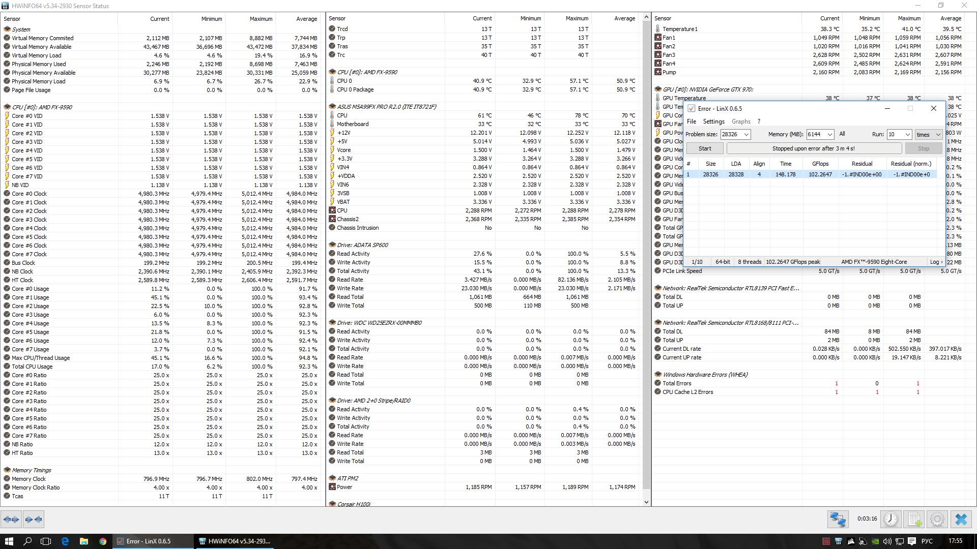Click the Corsair tray icon
Viewport: 977px width, 549px height.
[851, 541]
